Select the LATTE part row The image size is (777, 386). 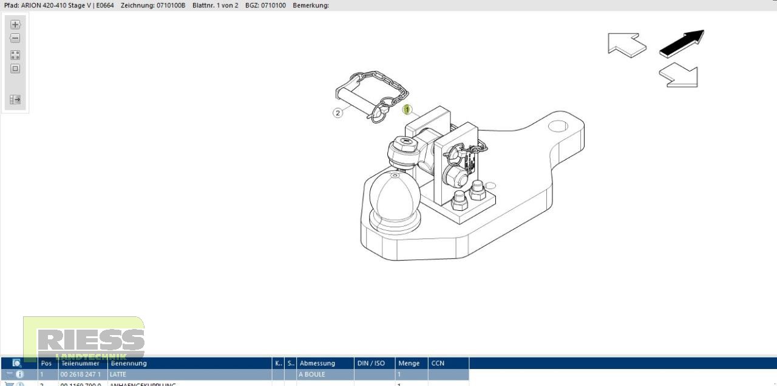point(182,374)
